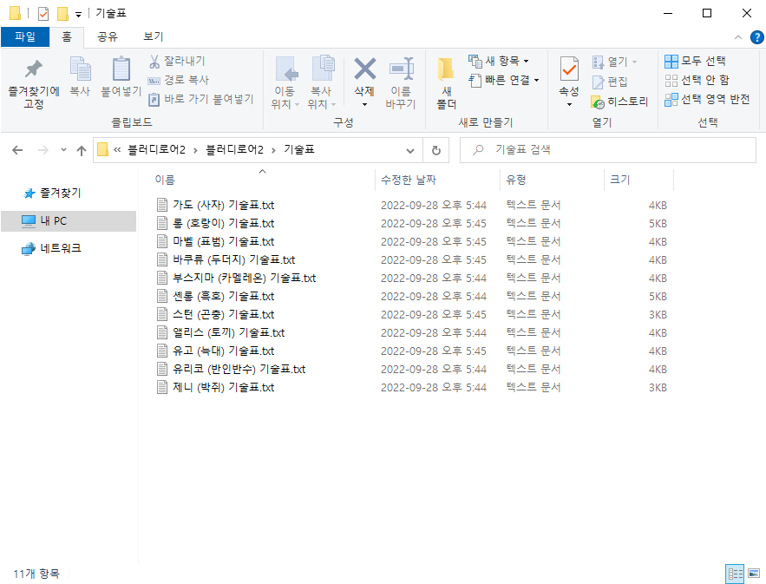Click the forward navigation arrow

43,150
